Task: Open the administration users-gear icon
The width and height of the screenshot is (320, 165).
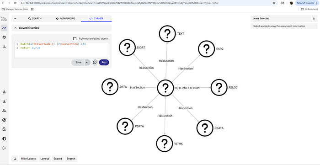Action: coord(4,111)
